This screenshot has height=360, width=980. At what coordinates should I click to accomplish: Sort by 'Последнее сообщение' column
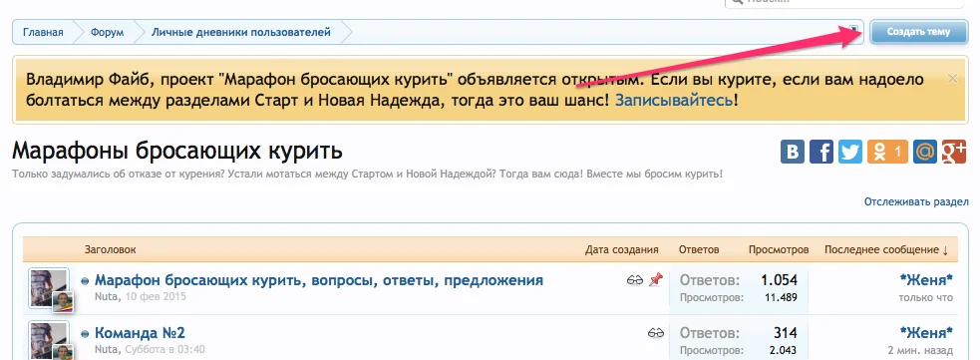point(886,249)
